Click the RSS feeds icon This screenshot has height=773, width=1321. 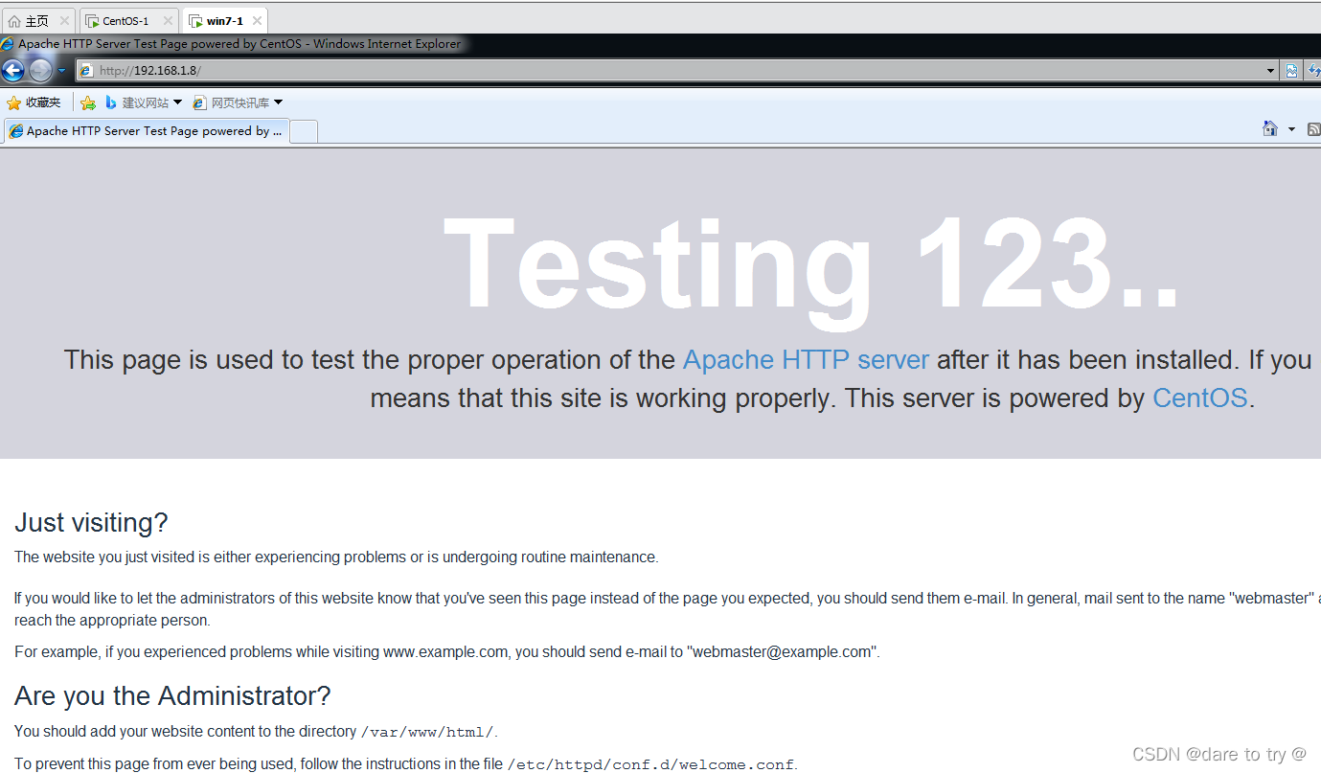1314,128
